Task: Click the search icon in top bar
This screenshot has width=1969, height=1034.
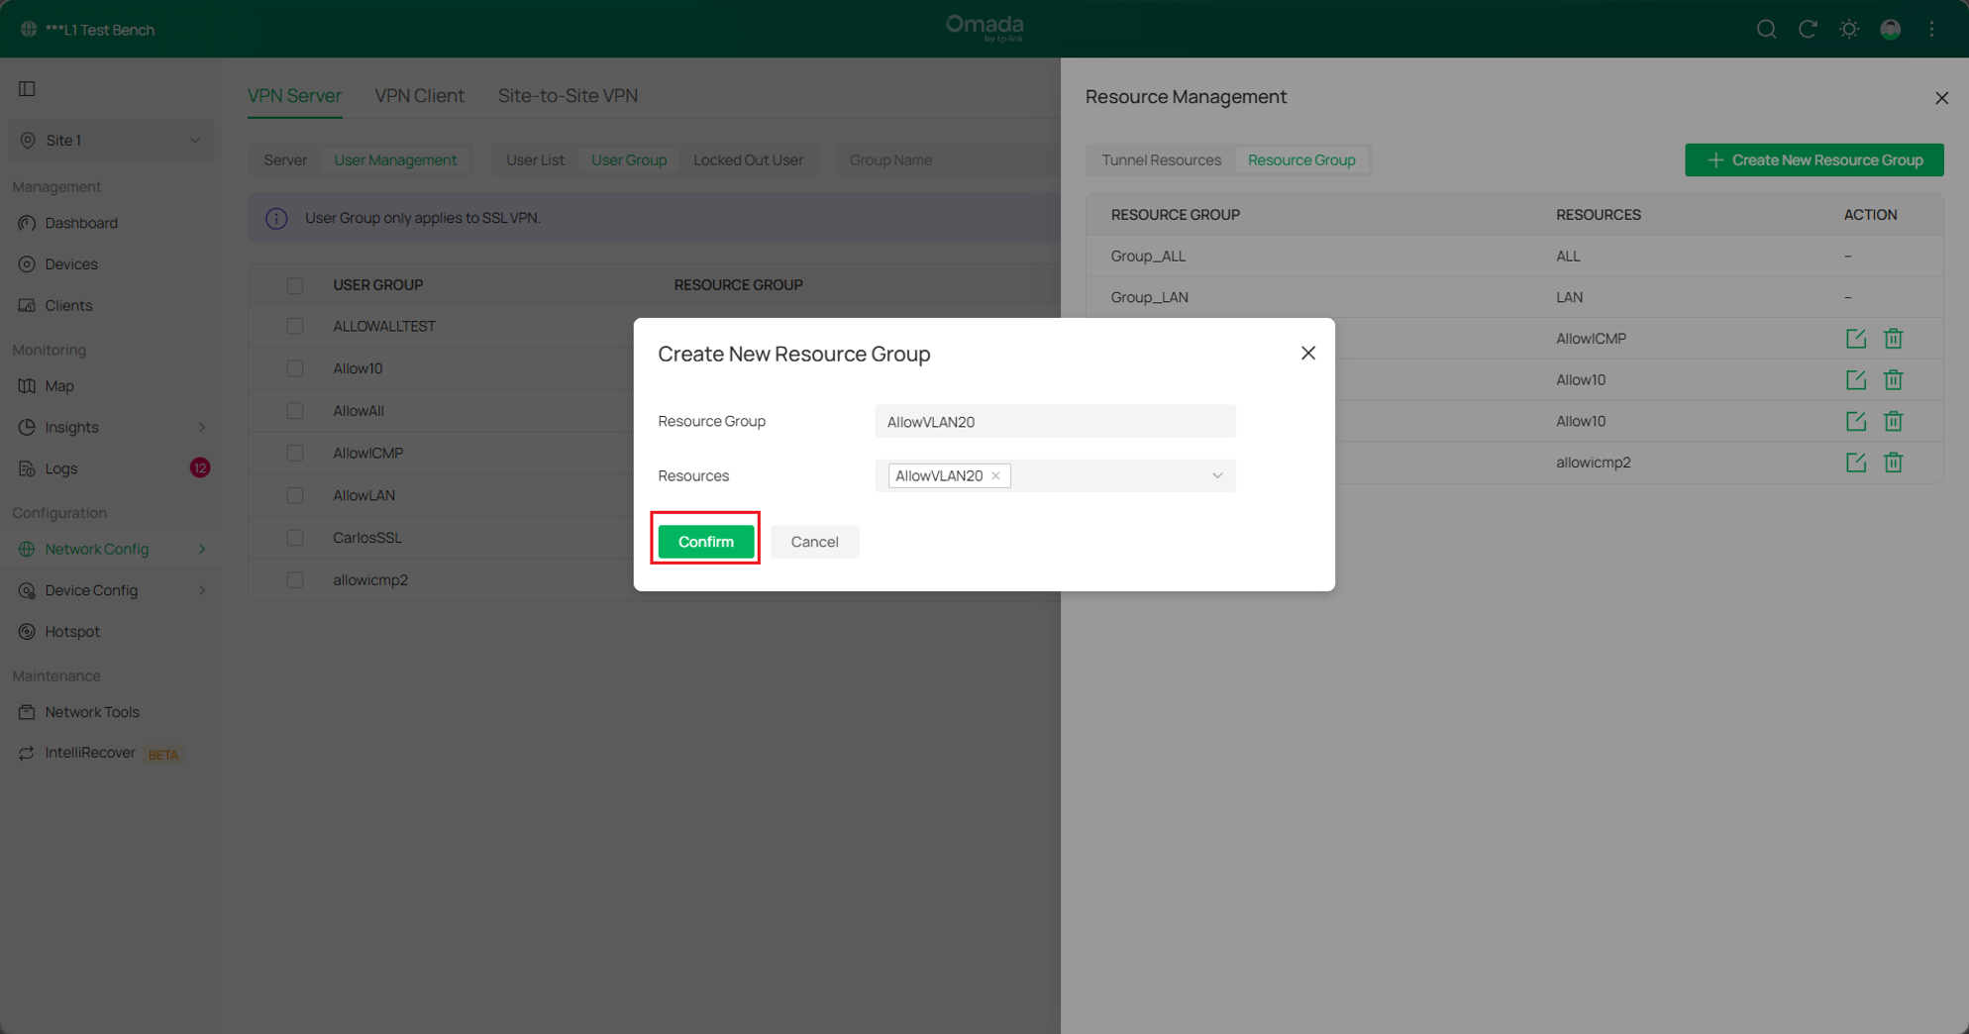Action: 1766,29
